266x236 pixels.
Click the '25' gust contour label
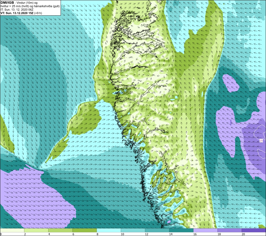click(261, 141)
